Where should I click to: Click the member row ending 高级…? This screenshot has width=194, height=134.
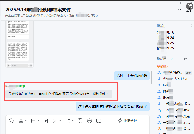click(174, 110)
